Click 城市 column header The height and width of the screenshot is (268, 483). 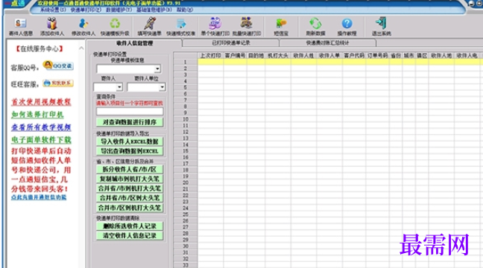click(x=408, y=56)
